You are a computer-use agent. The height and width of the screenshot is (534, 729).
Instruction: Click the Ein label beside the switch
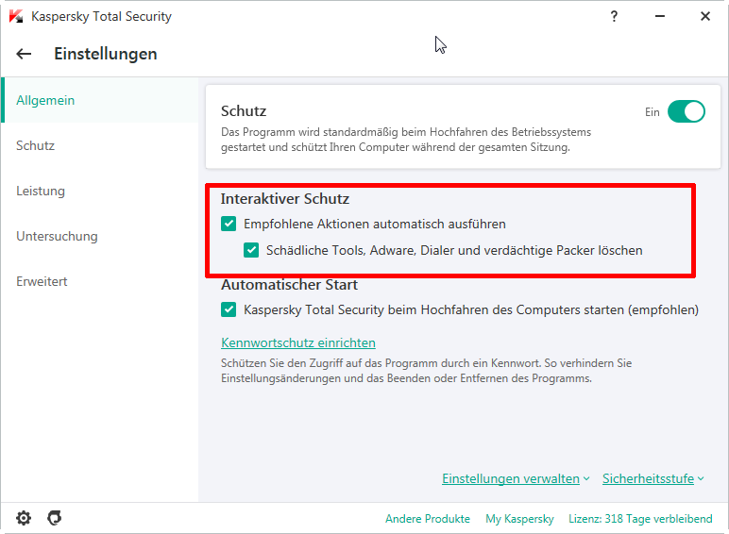pyautogui.click(x=653, y=112)
